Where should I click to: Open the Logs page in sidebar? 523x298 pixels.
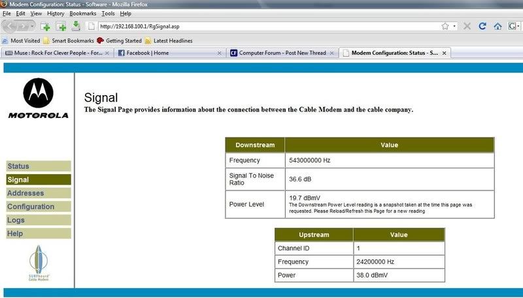coord(38,220)
